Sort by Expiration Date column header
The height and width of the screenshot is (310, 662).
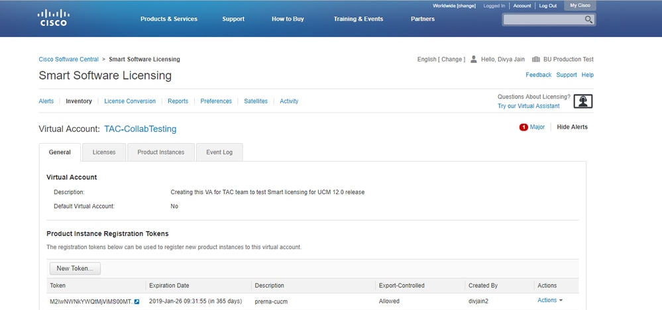click(x=169, y=285)
